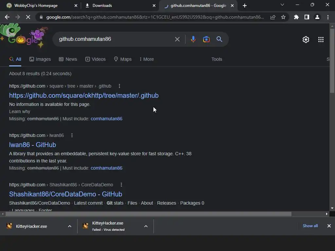Click the horizontal scrollbar right arrow
Screen dimensions: 335x251
point(327,214)
